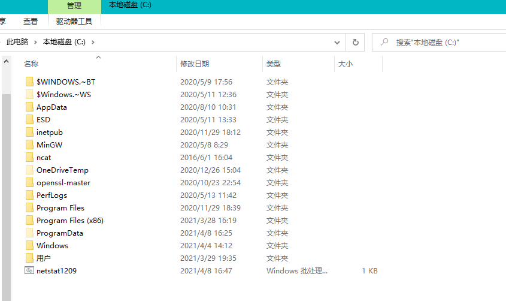Click the date 2020/10/23 22:54

[x=210, y=183]
